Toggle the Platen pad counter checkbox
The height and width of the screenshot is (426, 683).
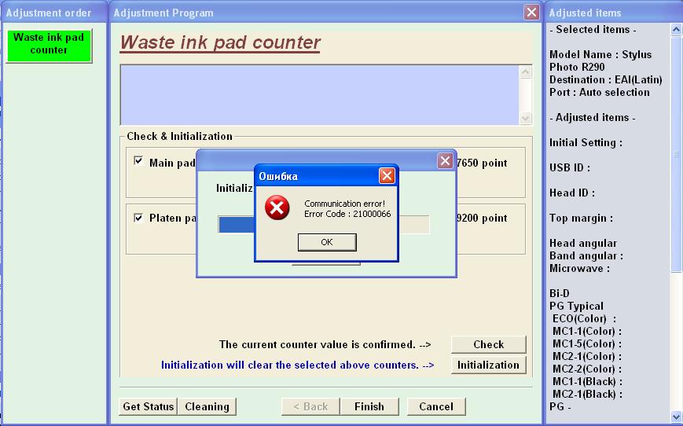[138, 218]
